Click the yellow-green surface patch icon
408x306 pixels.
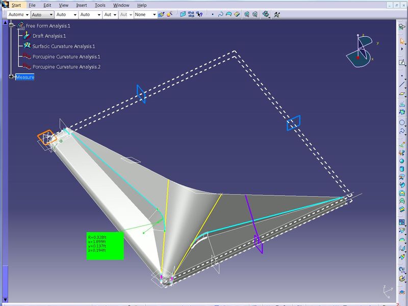(x=237, y=14)
